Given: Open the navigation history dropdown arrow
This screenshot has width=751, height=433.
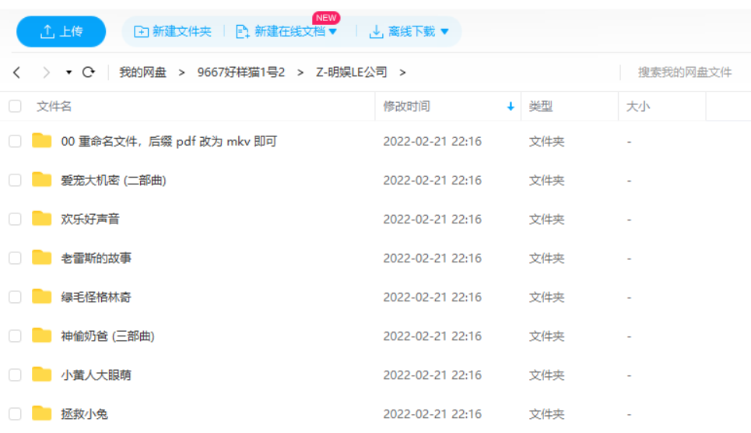Looking at the screenshot, I should point(68,72).
